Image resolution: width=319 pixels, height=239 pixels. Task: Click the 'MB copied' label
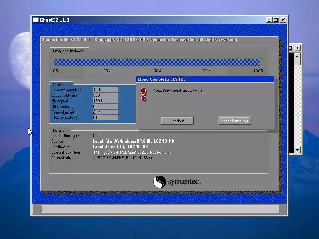pyautogui.click(x=60, y=101)
